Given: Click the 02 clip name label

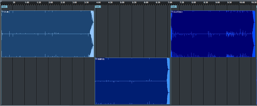Looking at the screenshot, I should click(x=100, y=59).
